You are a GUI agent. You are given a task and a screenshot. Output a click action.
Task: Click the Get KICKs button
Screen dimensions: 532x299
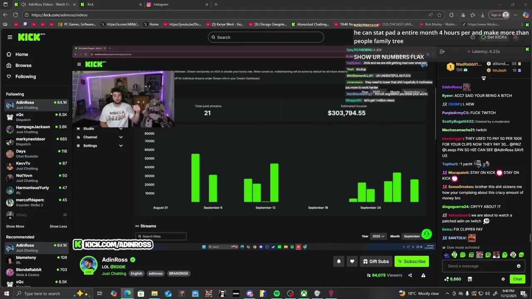click(x=494, y=37)
